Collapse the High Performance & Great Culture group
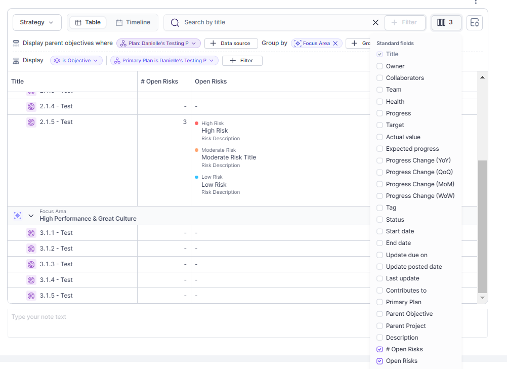 pyautogui.click(x=31, y=216)
